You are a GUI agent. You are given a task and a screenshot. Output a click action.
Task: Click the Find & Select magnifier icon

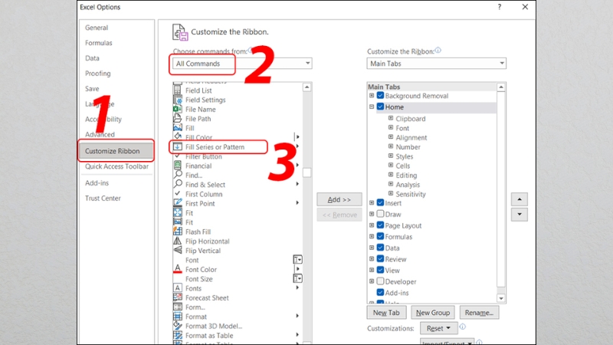[178, 185]
